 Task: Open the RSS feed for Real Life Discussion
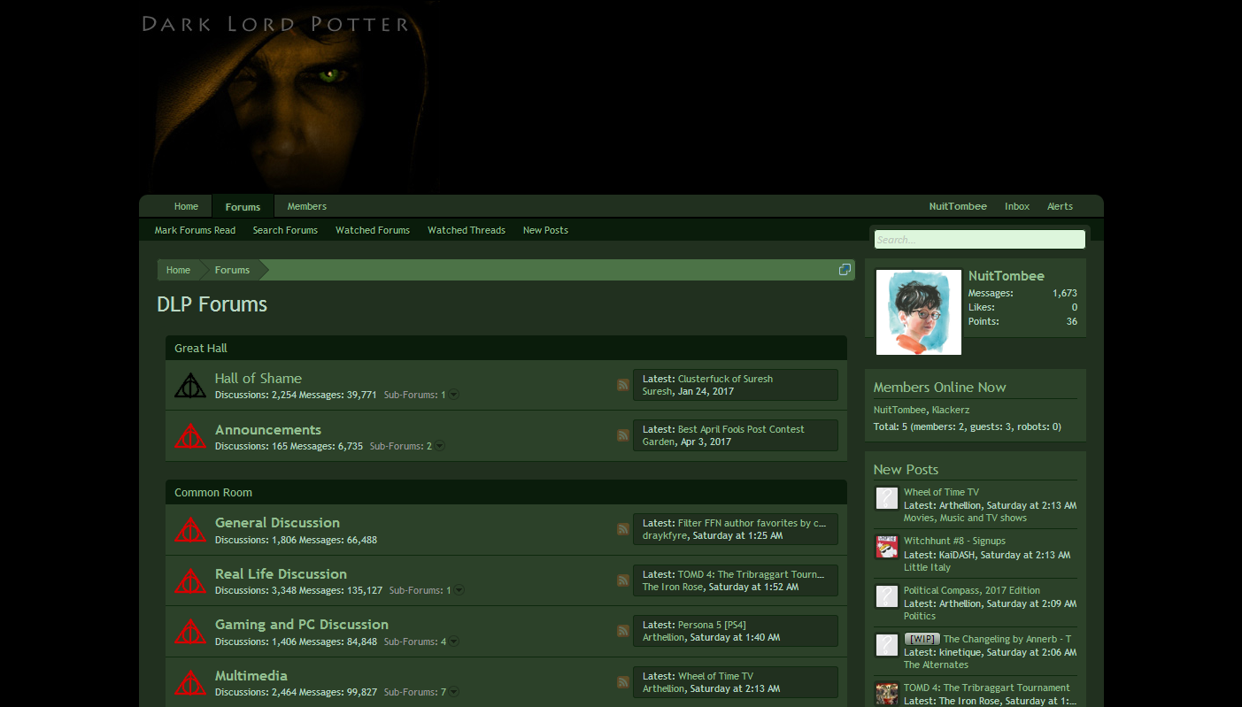click(x=623, y=580)
